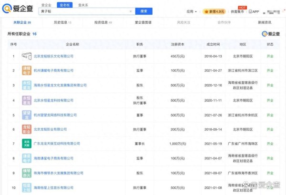Open company link 北京龙韬娱乐文化有限公司
The width and height of the screenshot is (286, 195).
coord(53,56)
